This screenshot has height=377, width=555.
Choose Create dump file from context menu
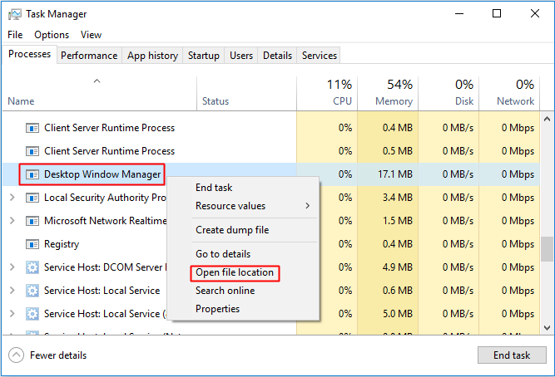click(x=231, y=230)
